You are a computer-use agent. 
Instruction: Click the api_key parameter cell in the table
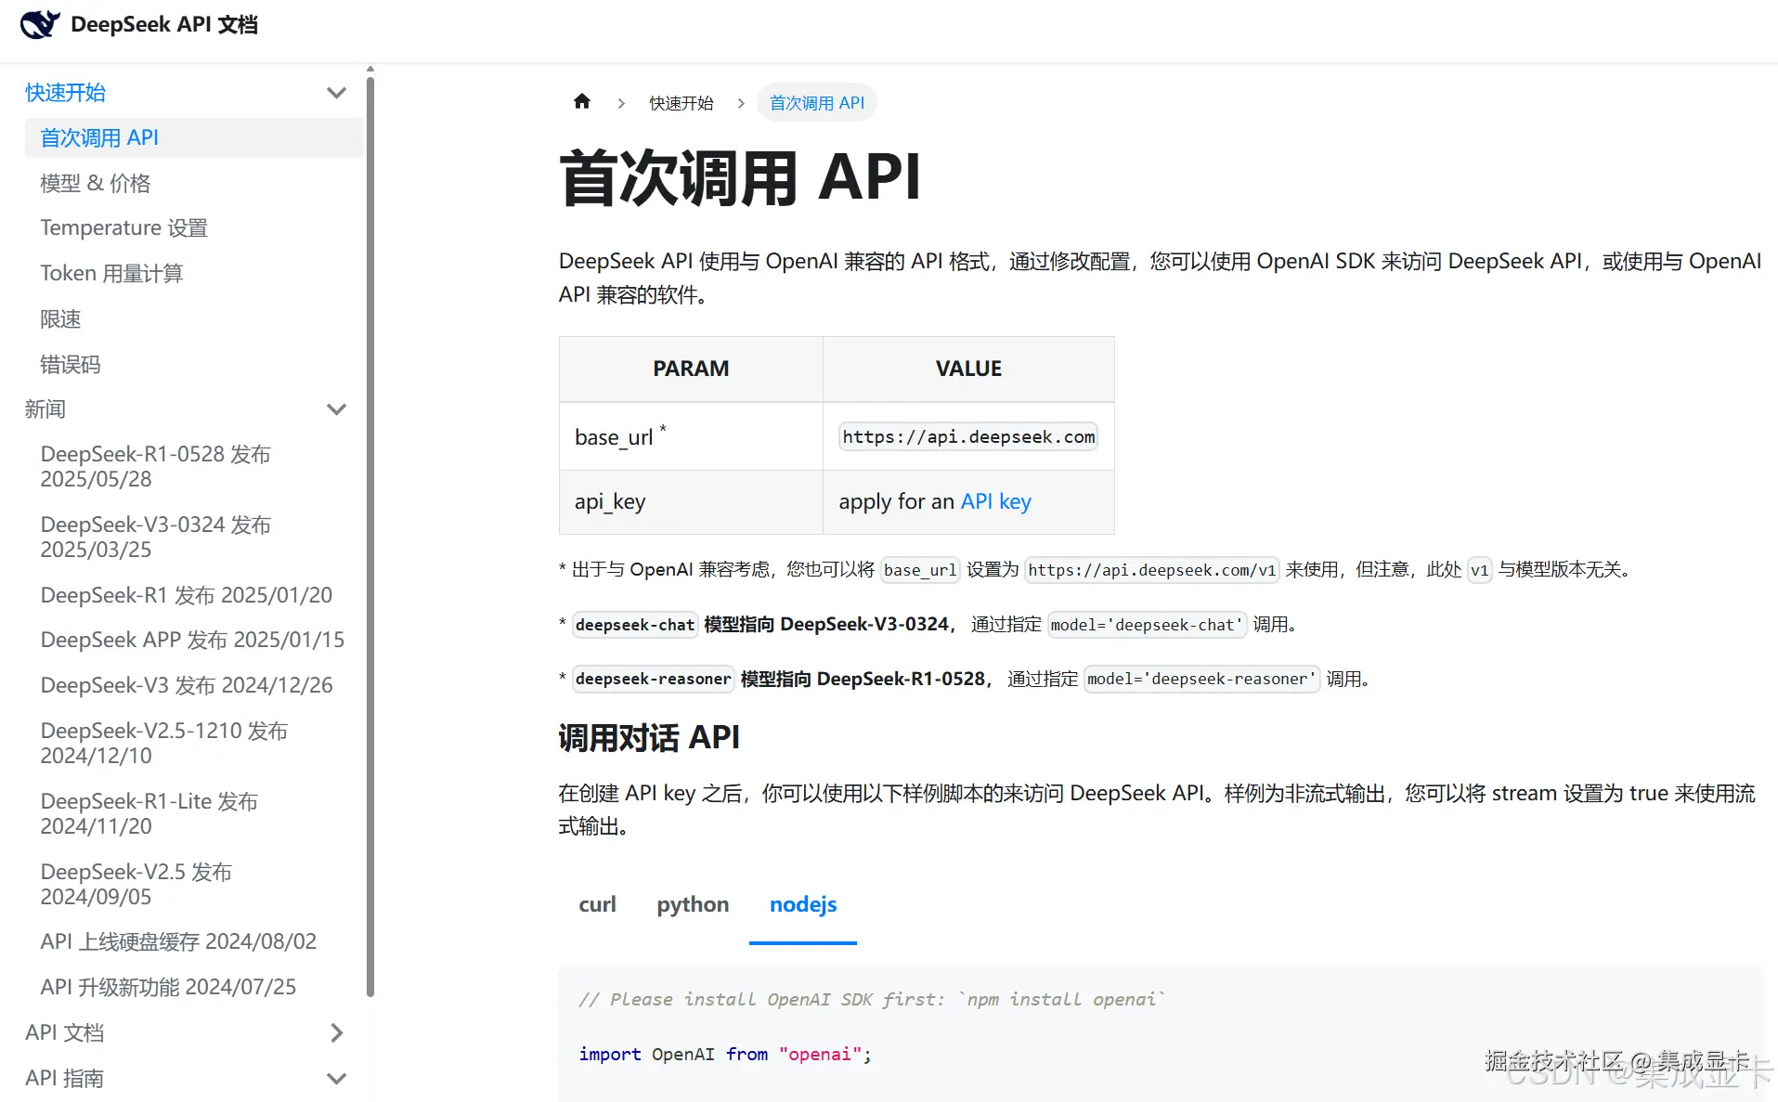pyautogui.click(x=691, y=502)
